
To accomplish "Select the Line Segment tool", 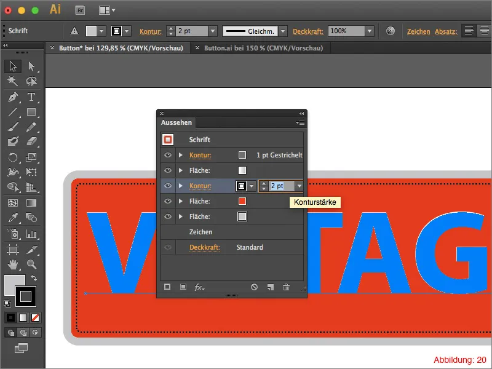I will (13, 112).
